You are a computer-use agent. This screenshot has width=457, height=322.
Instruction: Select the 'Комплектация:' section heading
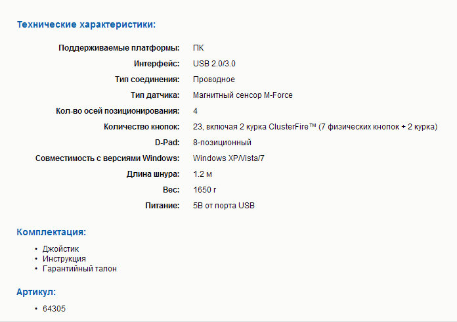[x=51, y=232]
